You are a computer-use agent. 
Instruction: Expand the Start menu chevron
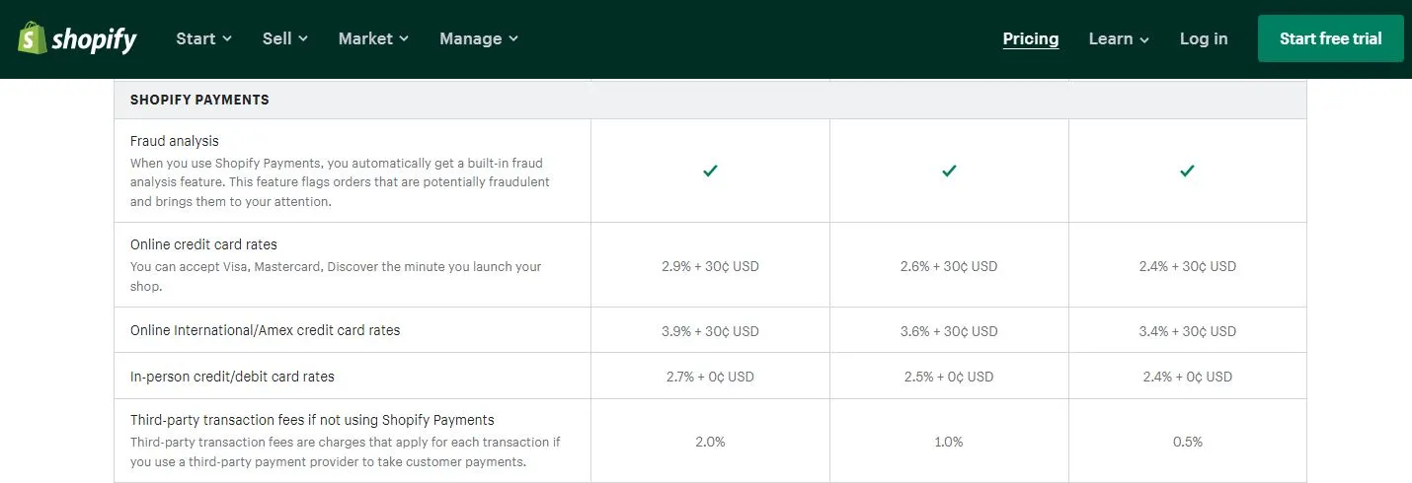[227, 39]
